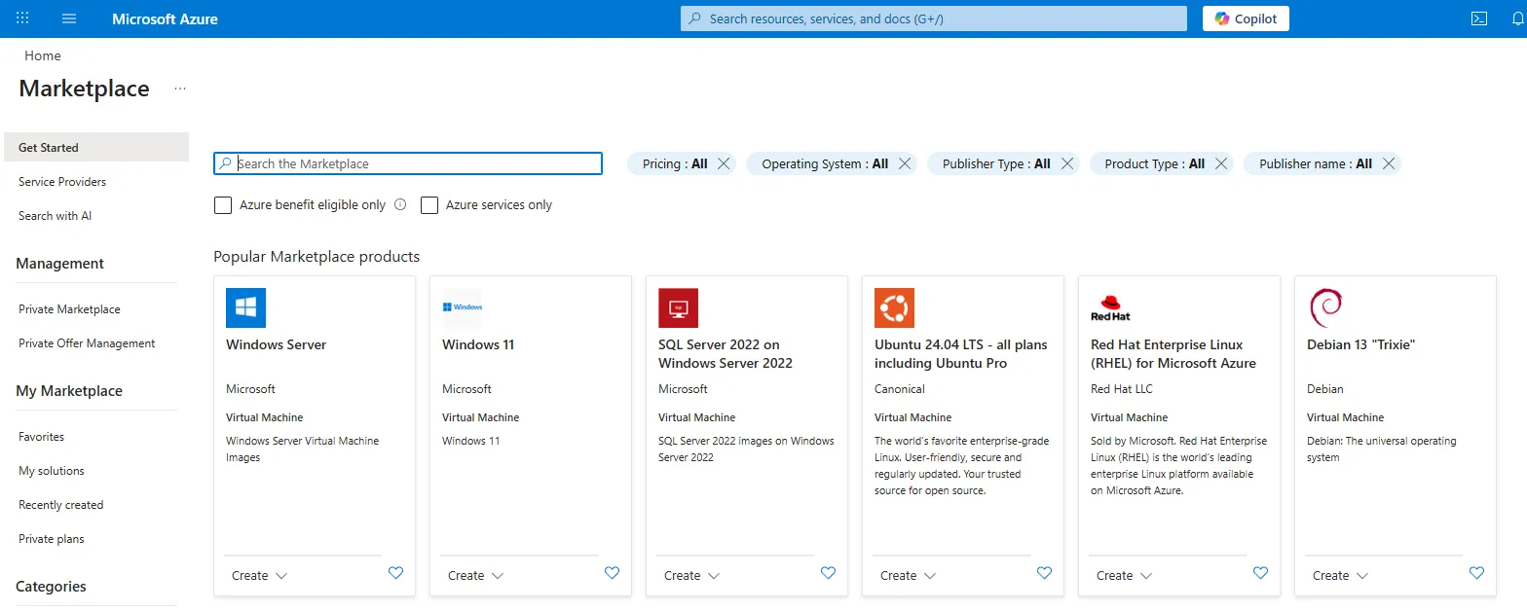Open My solutions
Image resolution: width=1527 pixels, height=611 pixels.
tap(52, 470)
